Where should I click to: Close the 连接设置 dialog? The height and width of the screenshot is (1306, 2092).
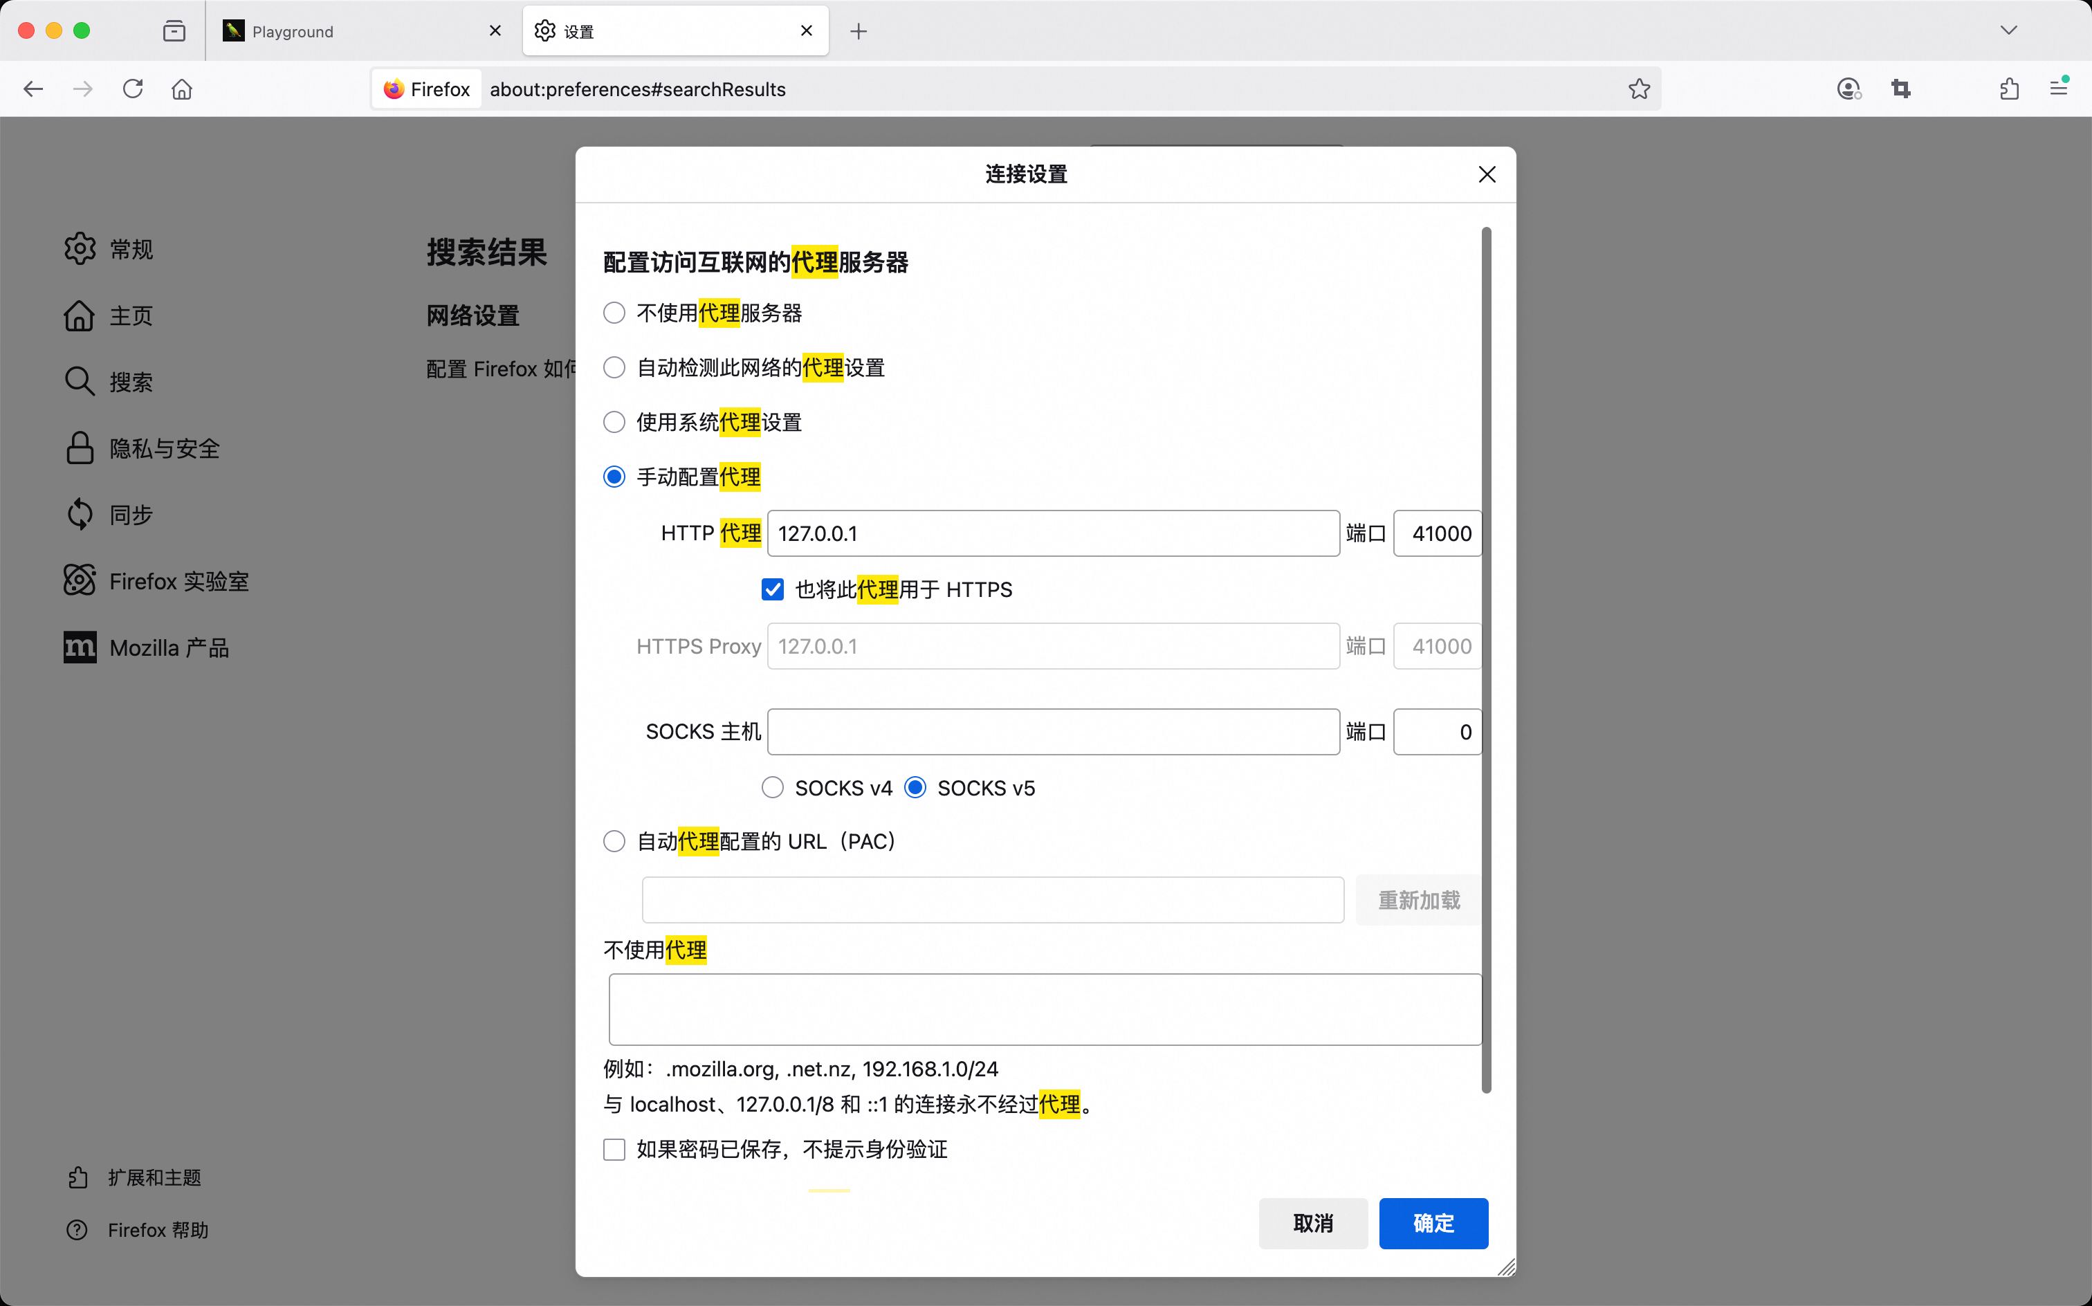(1487, 174)
